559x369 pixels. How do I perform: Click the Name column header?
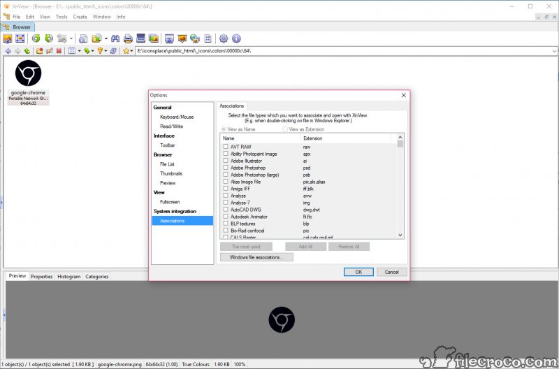[x=260, y=138]
